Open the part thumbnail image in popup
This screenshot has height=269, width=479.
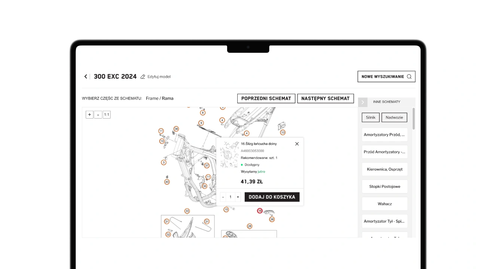[x=229, y=155]
